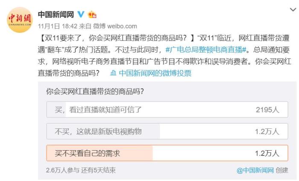Click the crown membership badge icon
This screenshot has height=181, width=299.
(x=92, y=15)
